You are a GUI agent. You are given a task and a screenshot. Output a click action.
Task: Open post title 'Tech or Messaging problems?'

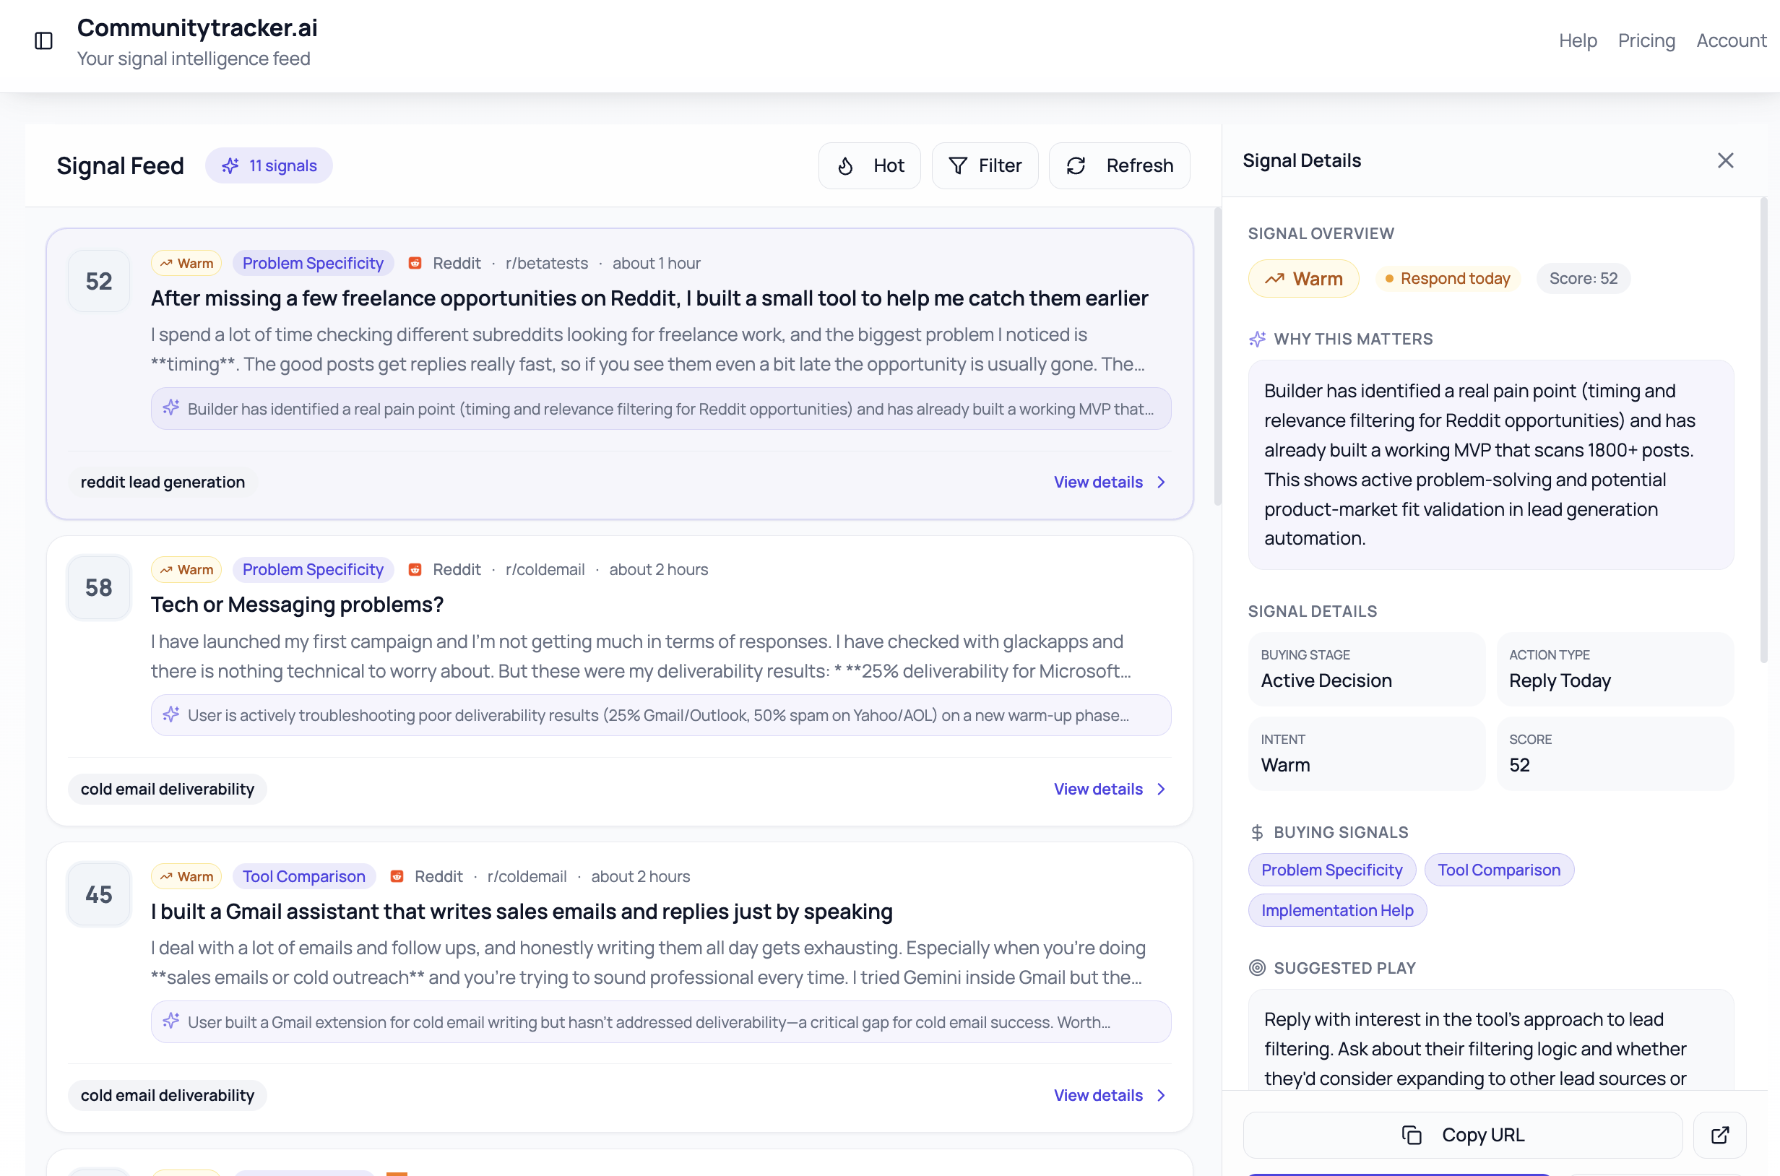297,605
